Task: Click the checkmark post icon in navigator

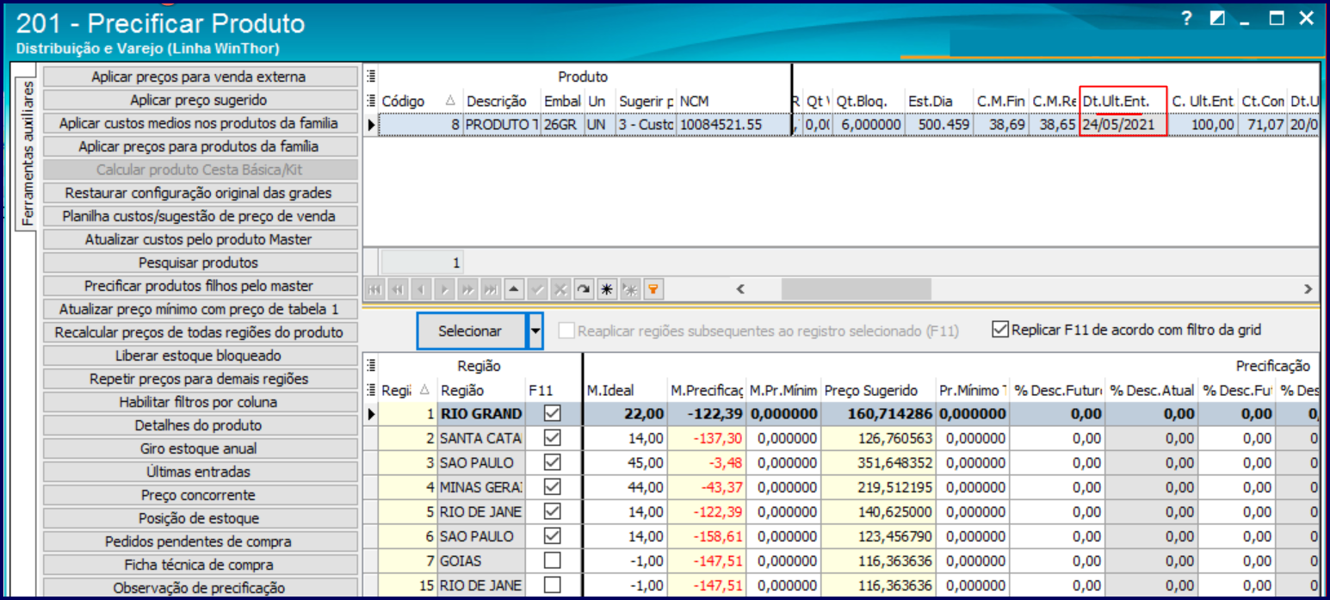Action: pos(537,289)
